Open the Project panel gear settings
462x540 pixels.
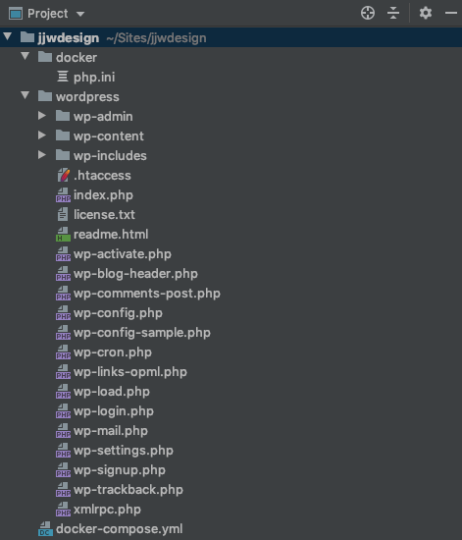(x=426, y=14)
